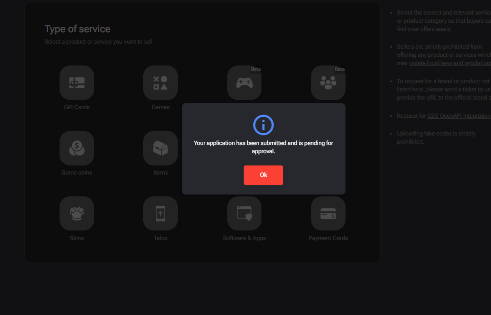Viewport: 491px width, 315px height.
Task: Choose the Software & Apps icon
Action: [244, 214]
